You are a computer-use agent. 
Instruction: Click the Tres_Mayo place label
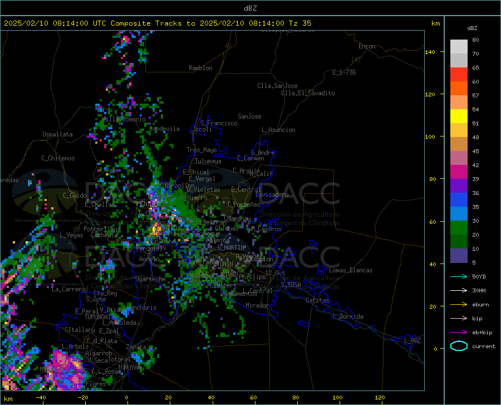[x=202, y=150]
